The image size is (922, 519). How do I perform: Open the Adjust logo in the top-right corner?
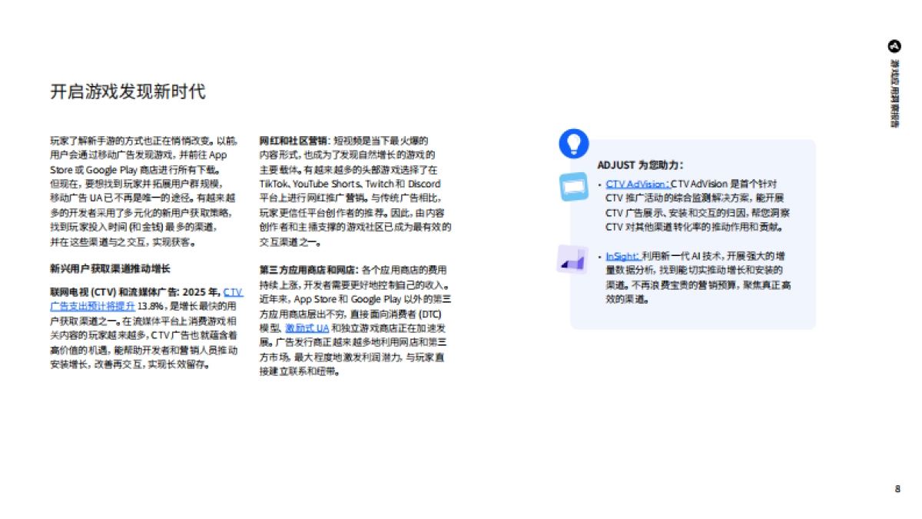pos(893,45)
